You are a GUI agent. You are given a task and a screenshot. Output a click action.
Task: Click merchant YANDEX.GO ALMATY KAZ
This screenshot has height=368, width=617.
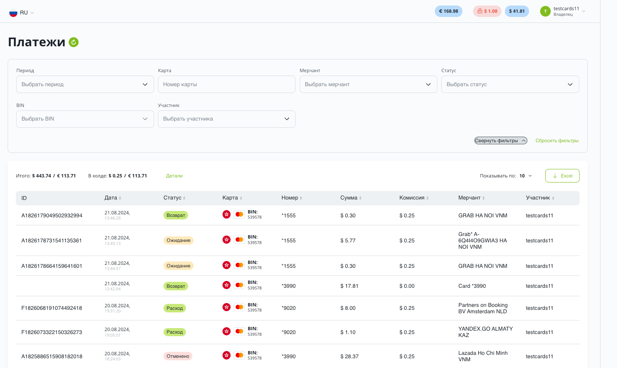click(486, 332)
